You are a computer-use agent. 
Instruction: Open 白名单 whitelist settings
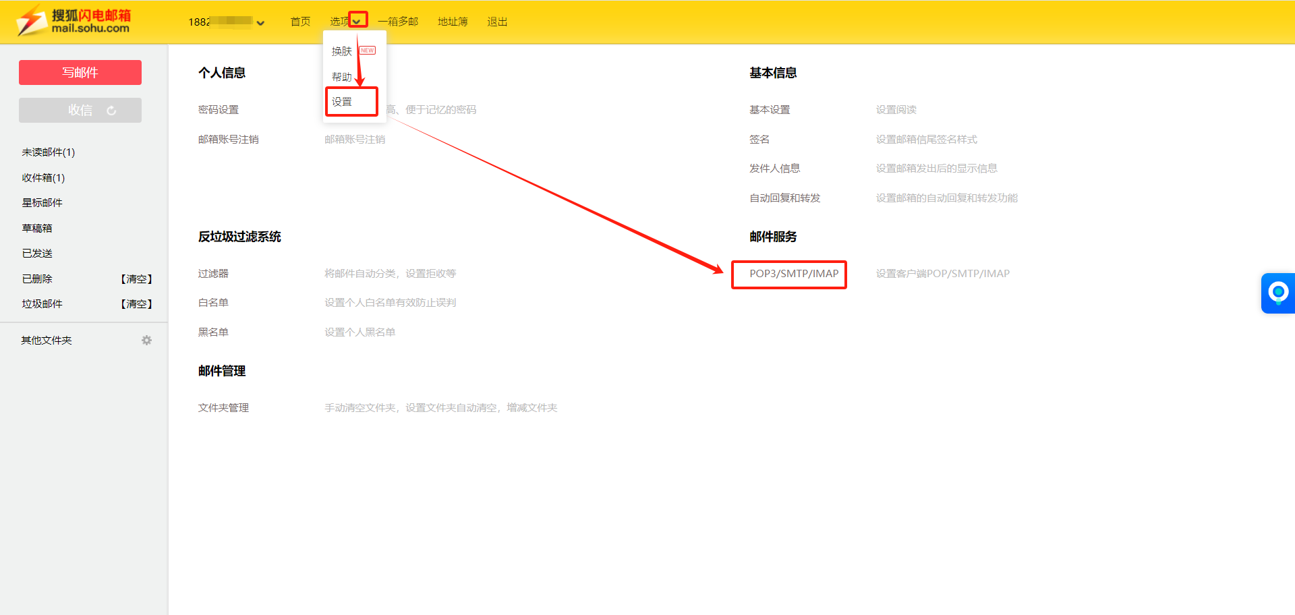tap(213, 303)
